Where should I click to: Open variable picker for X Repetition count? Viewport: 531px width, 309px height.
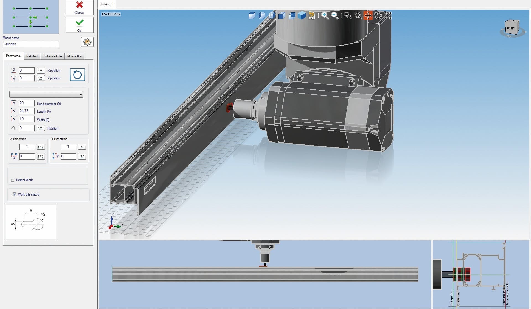(41, 147)
